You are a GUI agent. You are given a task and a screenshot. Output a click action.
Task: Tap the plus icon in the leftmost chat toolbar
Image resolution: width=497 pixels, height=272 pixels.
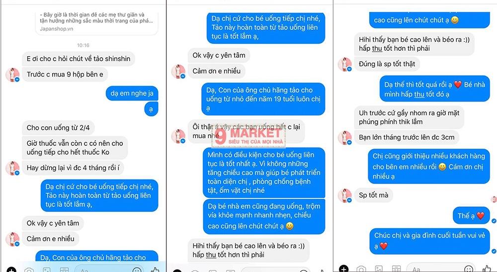[11, 270]
